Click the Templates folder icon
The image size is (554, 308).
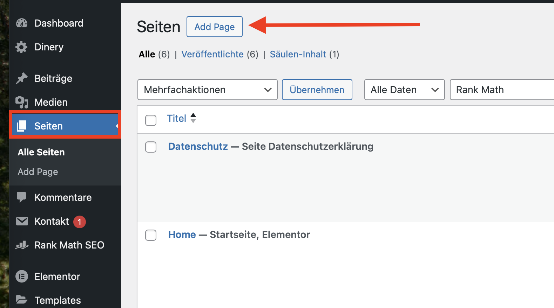pyautogui.click(x=21, y=300)
